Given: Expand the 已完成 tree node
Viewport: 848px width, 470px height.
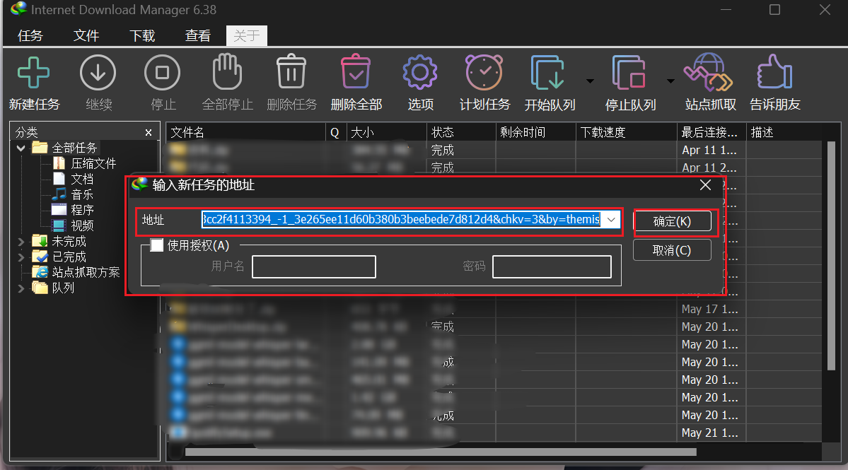Looking at the screenshot, I should tap(21, 257).
